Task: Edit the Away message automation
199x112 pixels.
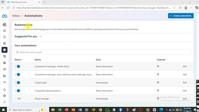Action: point(185,99)
